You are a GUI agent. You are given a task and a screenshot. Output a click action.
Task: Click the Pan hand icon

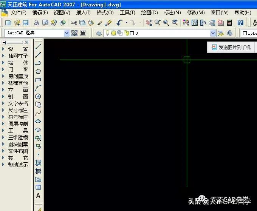coord(149,23)
